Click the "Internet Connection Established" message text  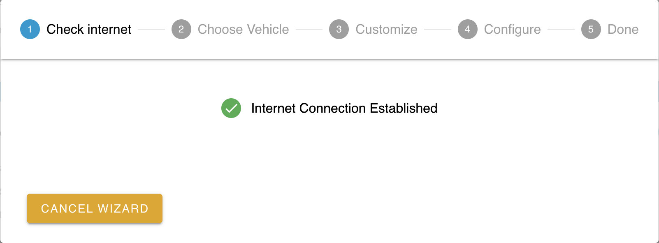[x=344, y=108]
